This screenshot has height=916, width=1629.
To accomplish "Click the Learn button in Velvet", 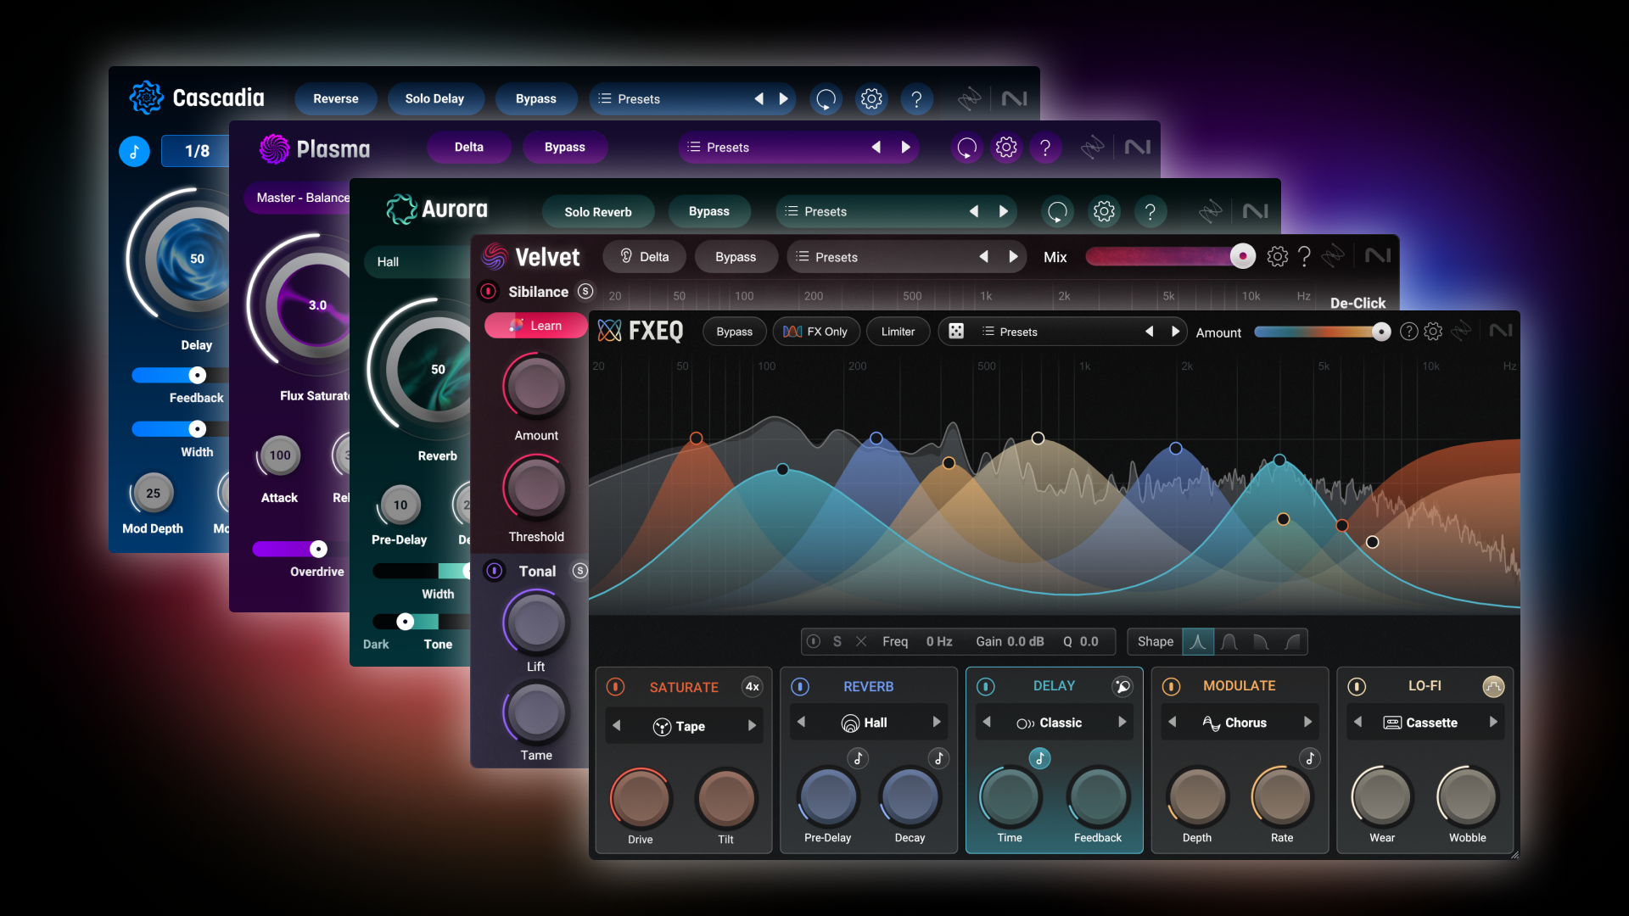I will point(536,326).
